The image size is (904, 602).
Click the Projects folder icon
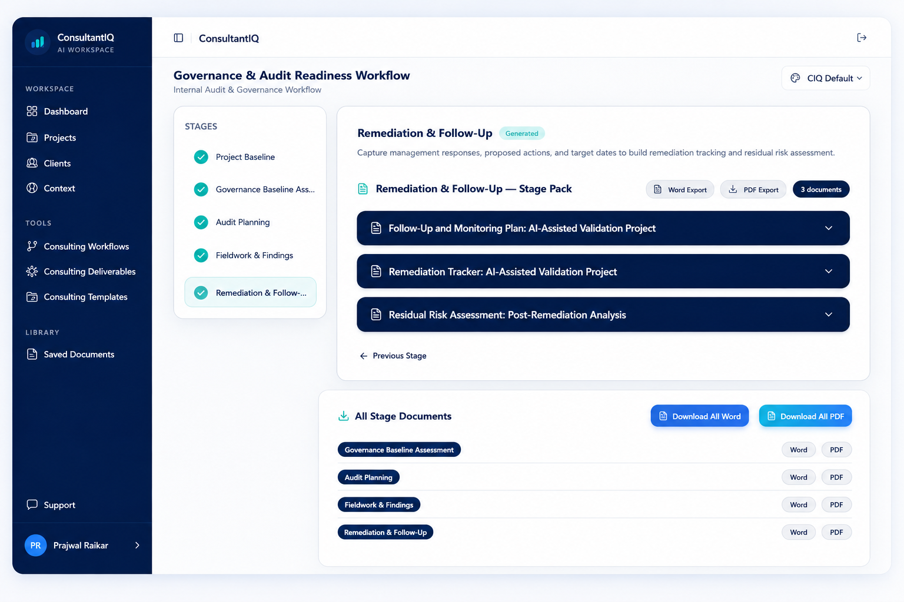tap(32, 138)
